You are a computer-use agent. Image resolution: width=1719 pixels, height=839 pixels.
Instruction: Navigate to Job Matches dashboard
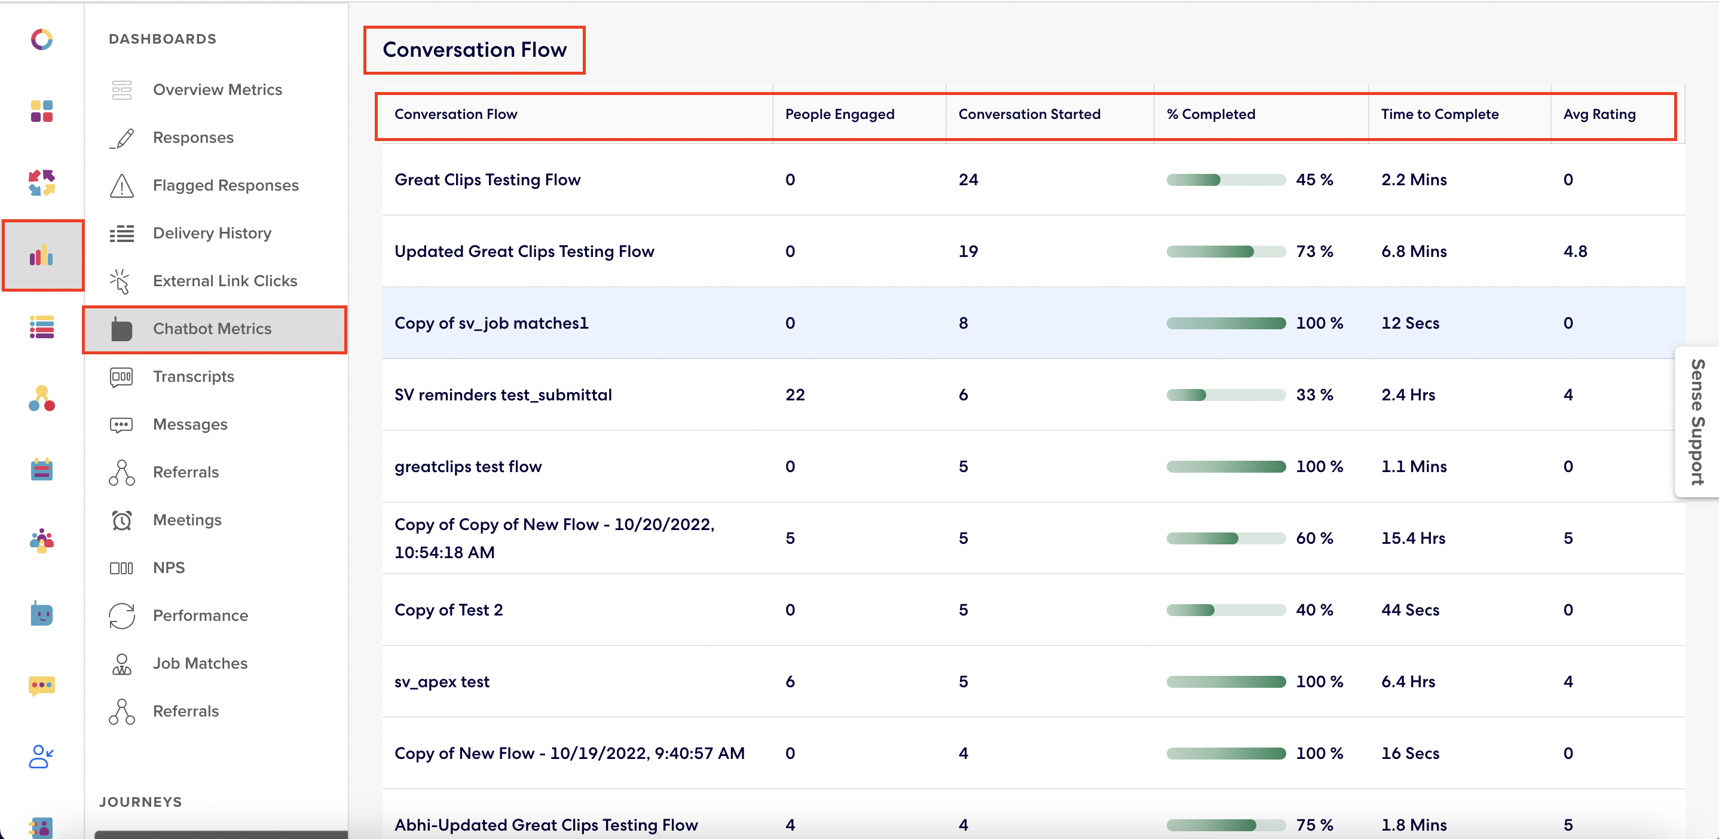200,663
